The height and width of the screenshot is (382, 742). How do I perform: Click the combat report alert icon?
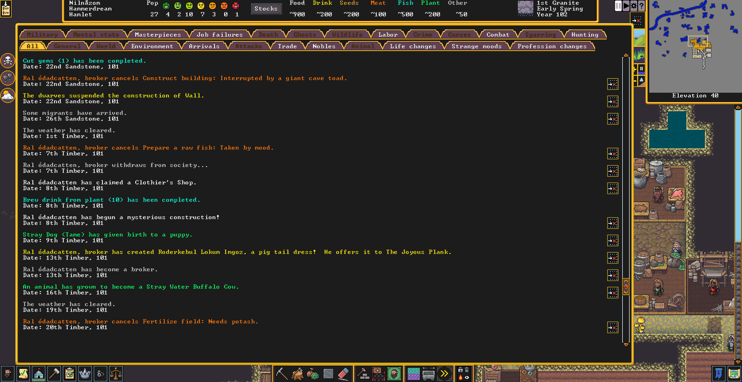8,78
